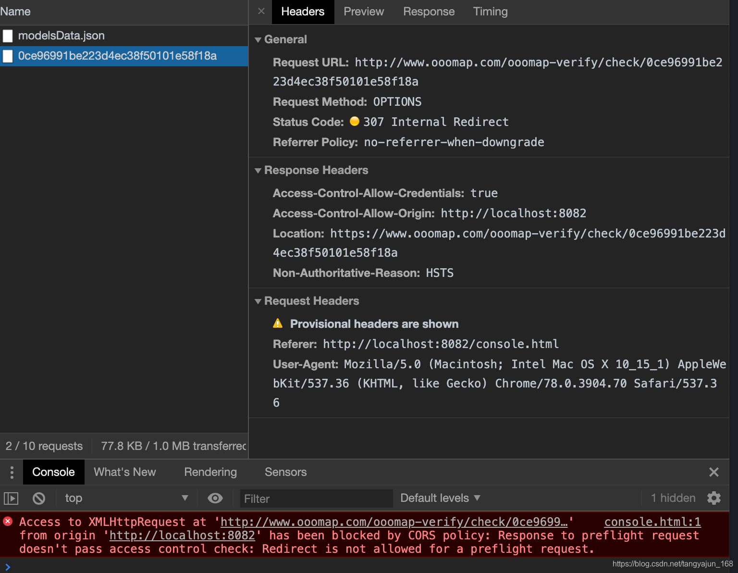Click inside the console Filter field
Image resolution: width=738 pixels, height=573 pixels.
pyautogui.click(x=316, y=498)
